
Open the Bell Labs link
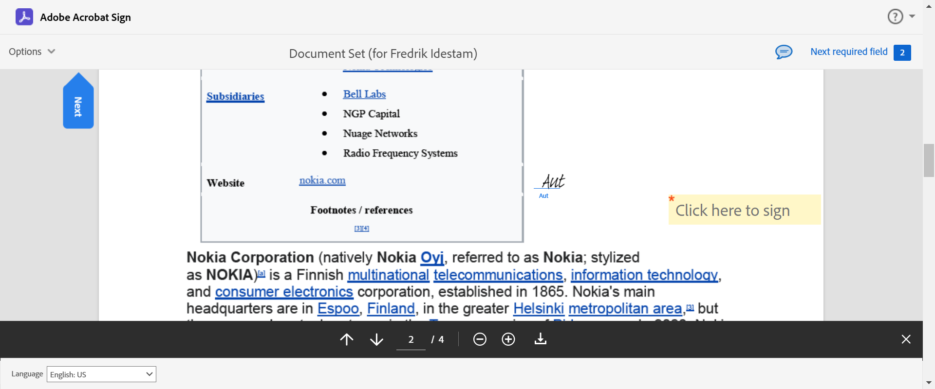click(364, 94)
